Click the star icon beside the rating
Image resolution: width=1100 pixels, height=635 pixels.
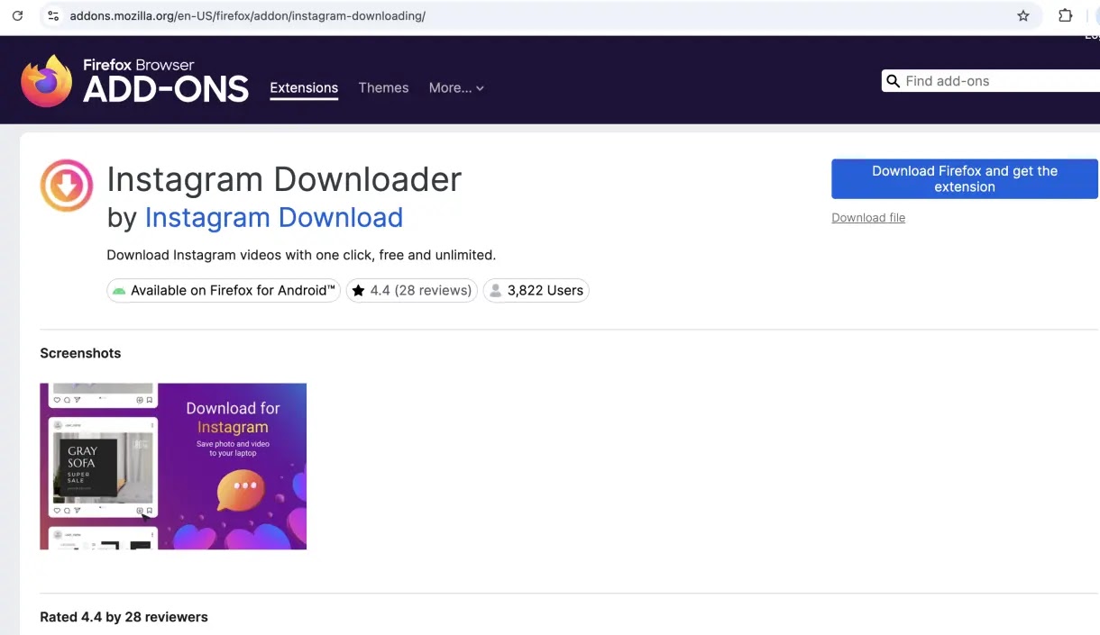click(x=359, y=290)
